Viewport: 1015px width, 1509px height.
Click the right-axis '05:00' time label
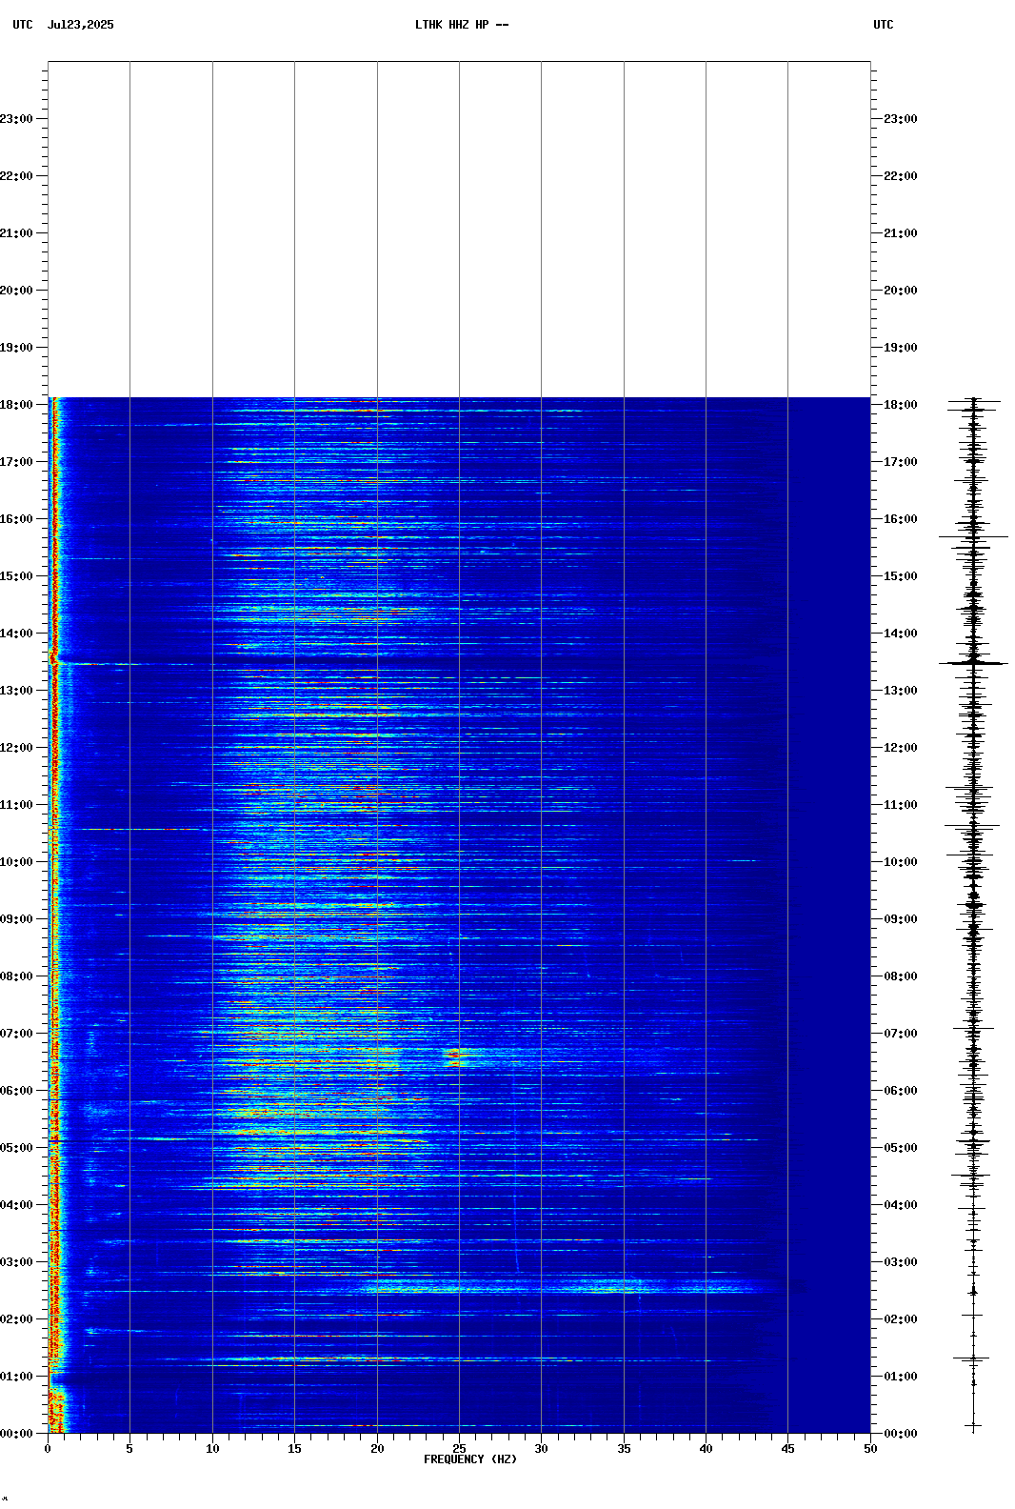click(x=901, y=1148)
